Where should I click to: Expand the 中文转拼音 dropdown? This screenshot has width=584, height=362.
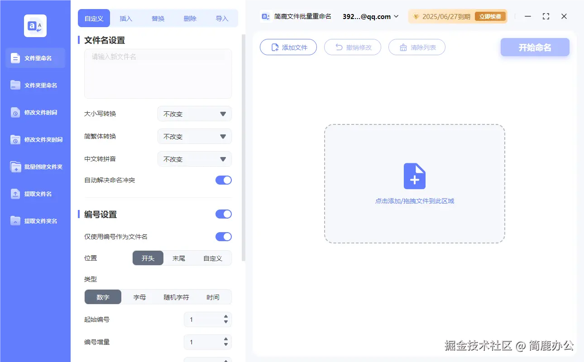[194, 159]
